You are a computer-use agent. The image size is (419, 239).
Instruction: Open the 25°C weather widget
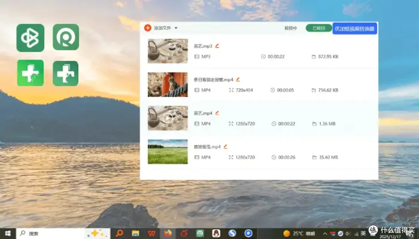299,234
